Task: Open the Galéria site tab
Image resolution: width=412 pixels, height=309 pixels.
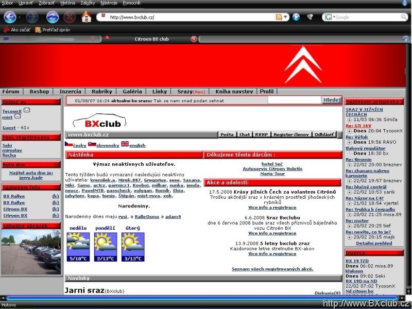Action: (132, 91)
